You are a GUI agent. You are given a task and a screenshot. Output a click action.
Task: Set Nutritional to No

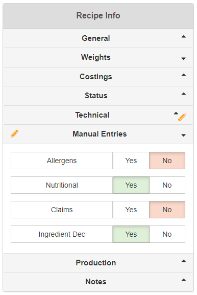(167, 185)
